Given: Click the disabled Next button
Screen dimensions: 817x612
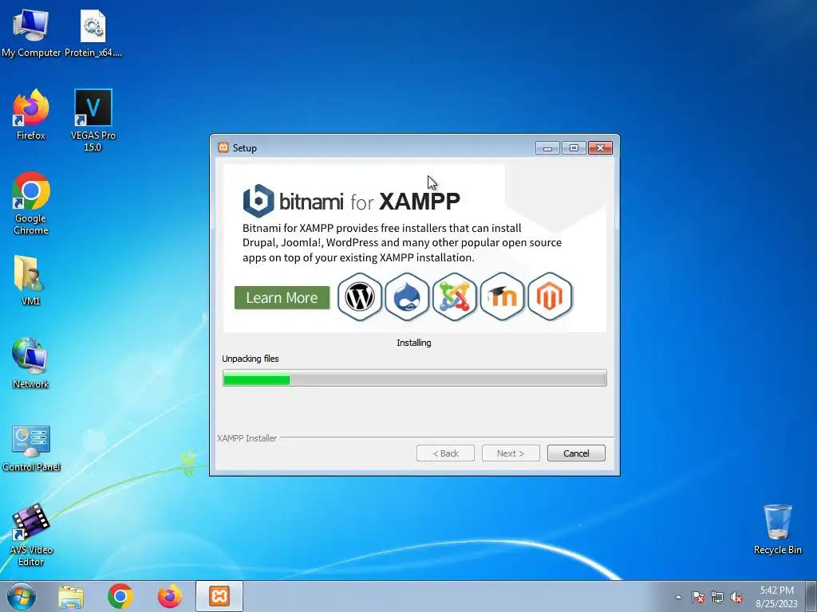Looking at the screenshot, I should pos(511,453).
